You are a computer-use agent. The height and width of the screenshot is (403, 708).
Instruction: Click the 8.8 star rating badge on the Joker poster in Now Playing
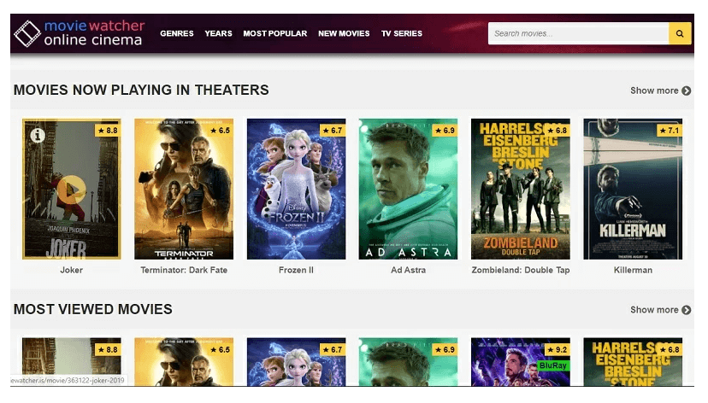pyautogui.click(x=108, y=131)
